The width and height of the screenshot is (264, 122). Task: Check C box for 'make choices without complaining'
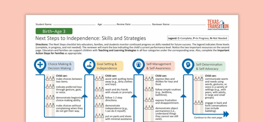click(47, 106)
